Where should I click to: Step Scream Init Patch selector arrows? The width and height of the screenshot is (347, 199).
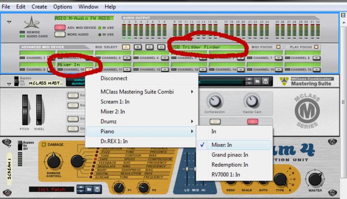[81, 189]
